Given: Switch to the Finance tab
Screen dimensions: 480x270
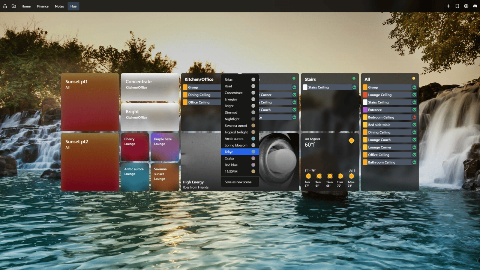Looking at the screenshot, I should 43,6.
